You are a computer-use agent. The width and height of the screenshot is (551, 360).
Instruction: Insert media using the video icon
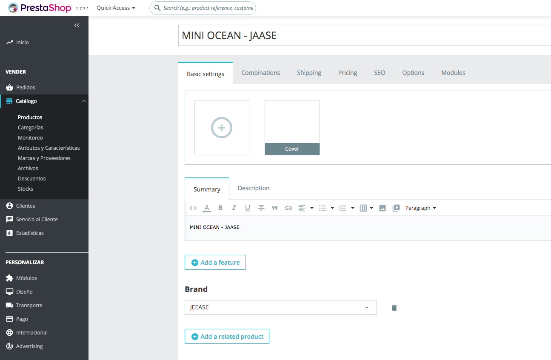tap(396, 208)
